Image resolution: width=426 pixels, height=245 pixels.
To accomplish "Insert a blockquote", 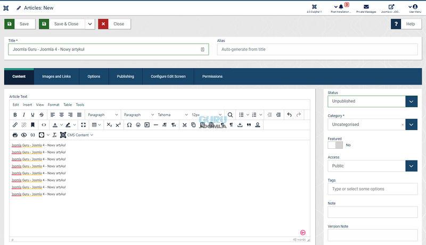I will pos(249,125).
